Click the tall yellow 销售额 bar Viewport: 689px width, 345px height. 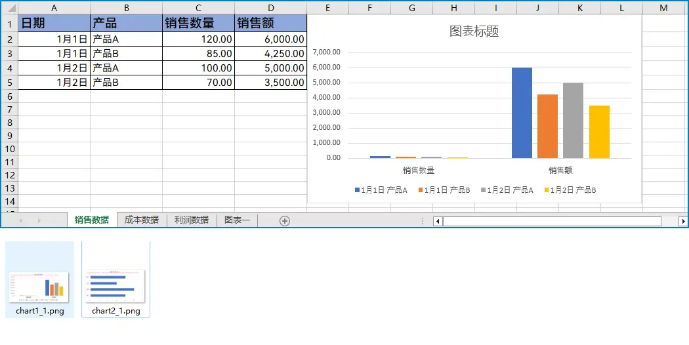599,132
